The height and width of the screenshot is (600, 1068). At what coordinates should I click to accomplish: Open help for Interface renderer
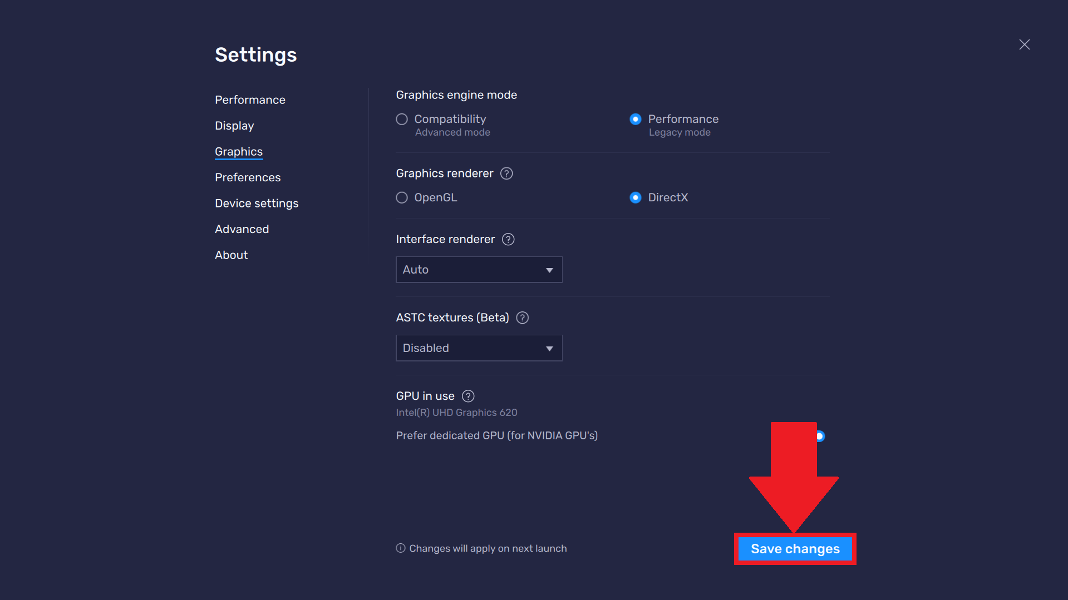coord(508,239)
